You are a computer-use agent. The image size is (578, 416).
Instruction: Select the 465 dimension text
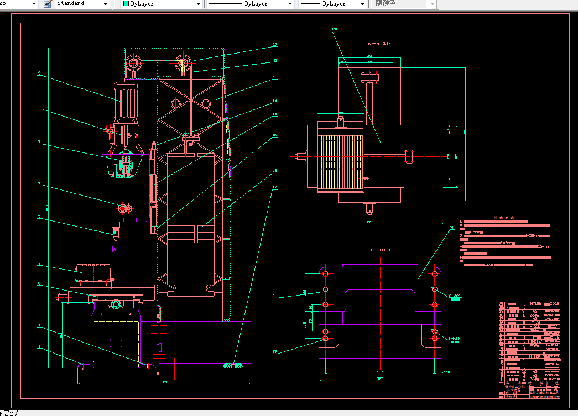379,372
